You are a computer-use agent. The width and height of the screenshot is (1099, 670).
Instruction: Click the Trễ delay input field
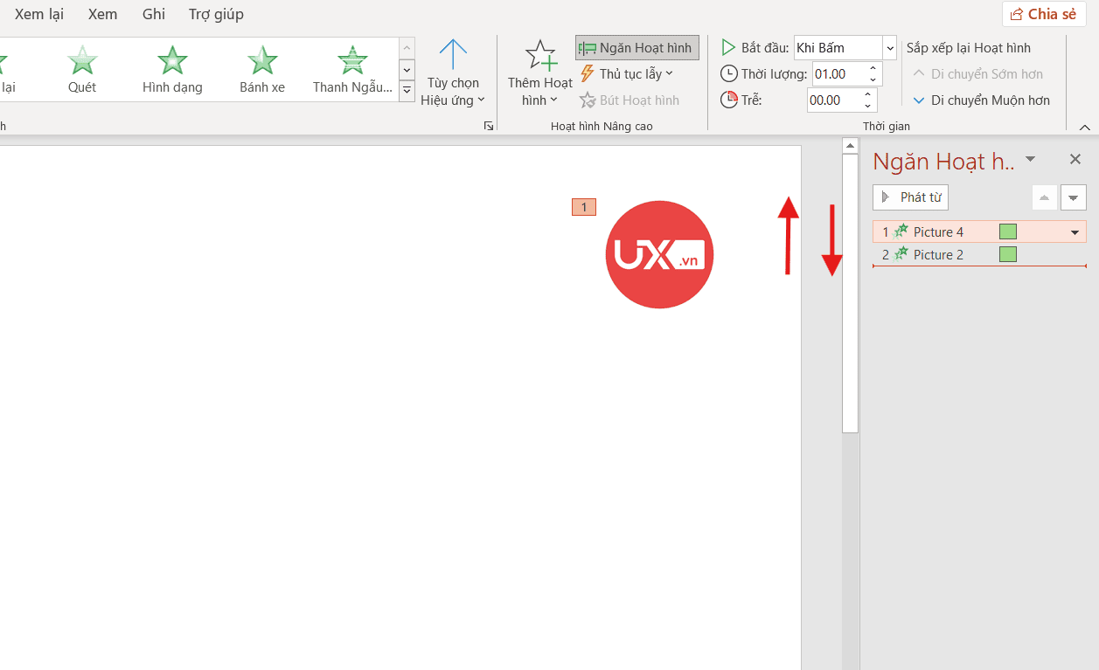(832, 100)
